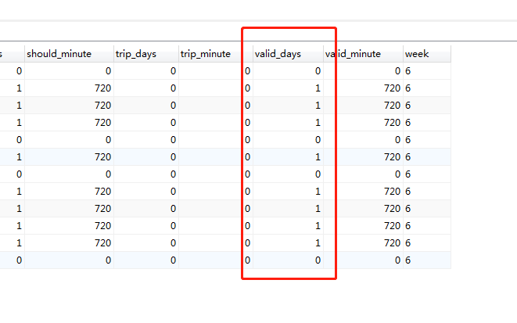Select the trip_days column header

coord(146,54)
